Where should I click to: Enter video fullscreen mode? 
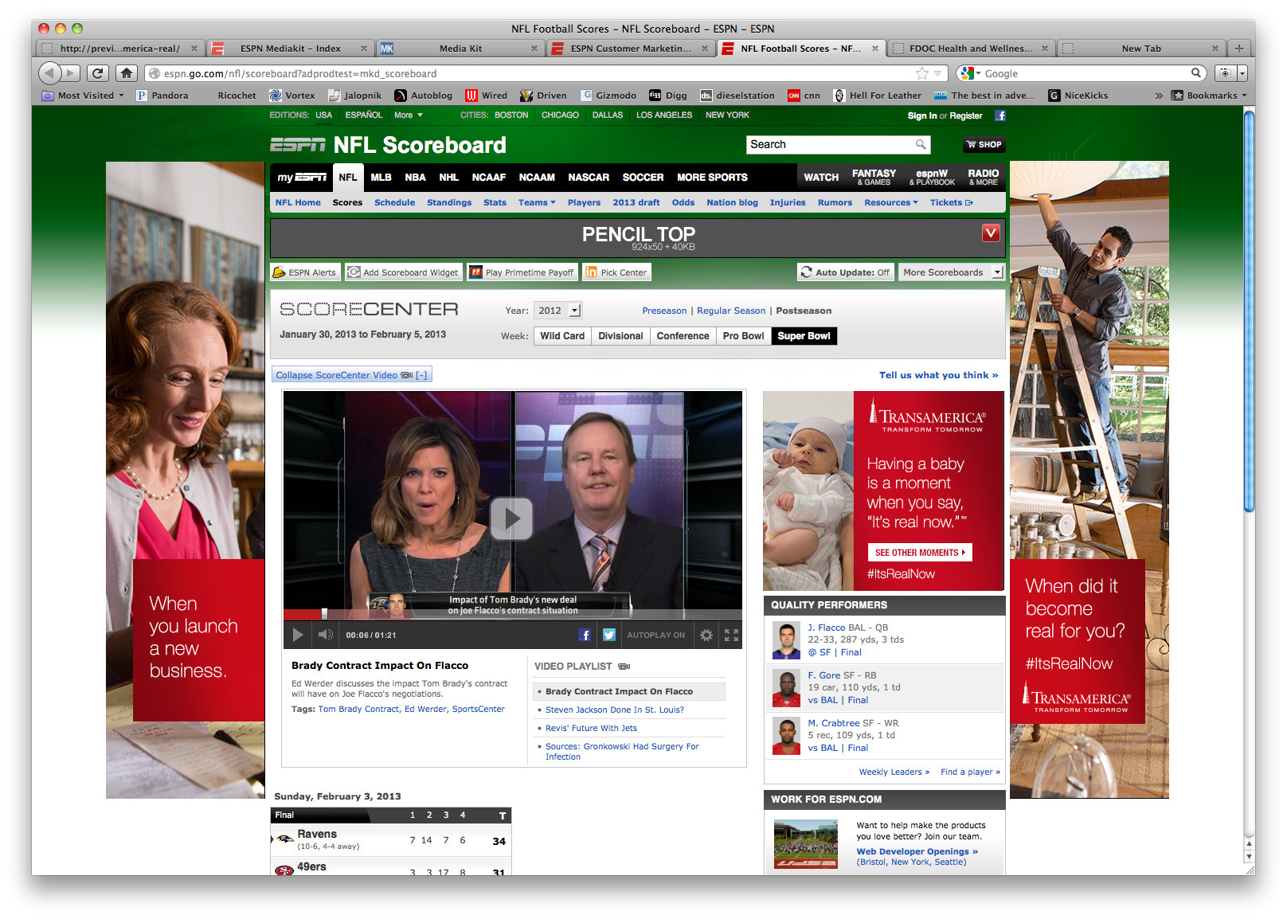(731, 635)
